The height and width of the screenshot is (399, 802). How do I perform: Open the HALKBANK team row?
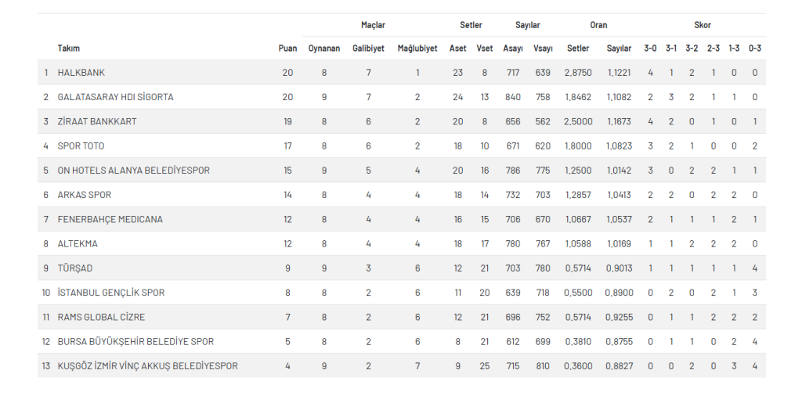402,73
